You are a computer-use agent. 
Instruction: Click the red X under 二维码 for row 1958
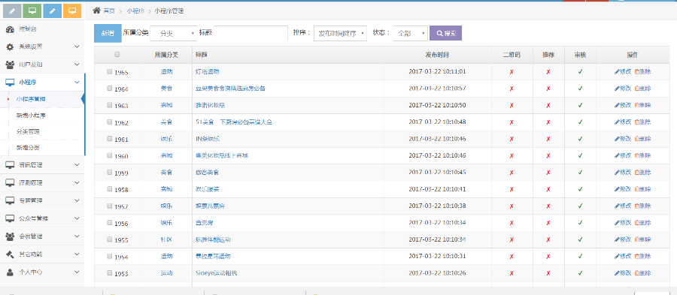click(x=512, y=189)
